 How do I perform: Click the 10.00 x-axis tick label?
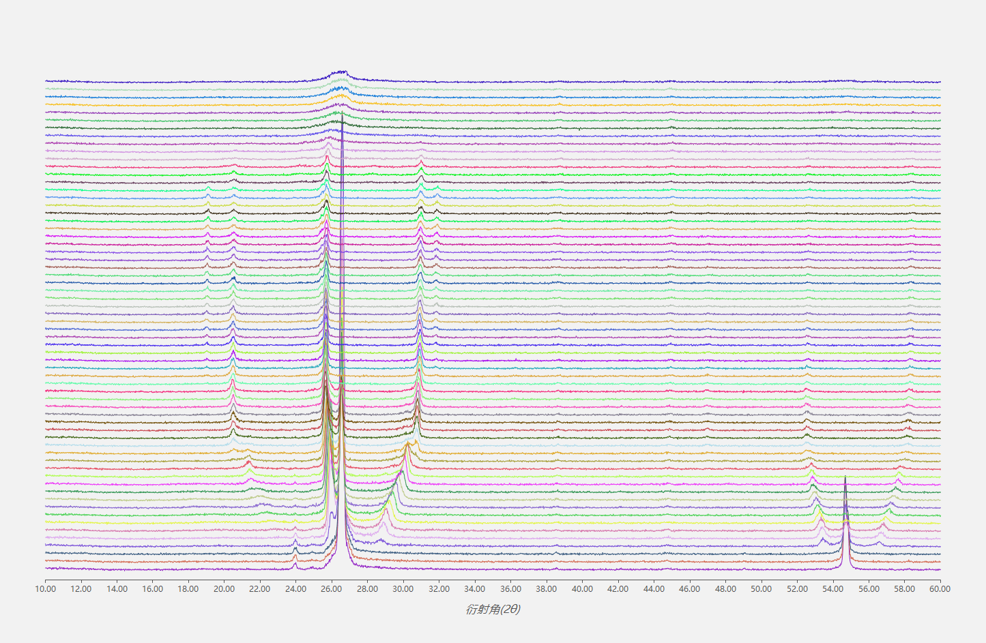[x=46, y=589]
